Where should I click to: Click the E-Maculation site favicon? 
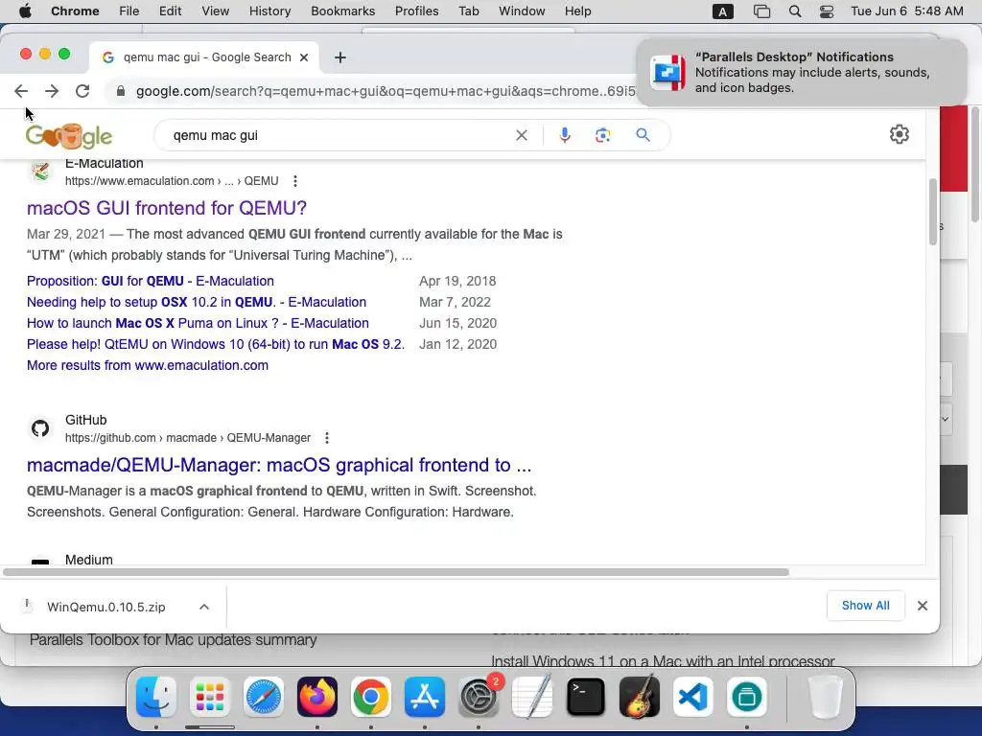pos(40,171)
